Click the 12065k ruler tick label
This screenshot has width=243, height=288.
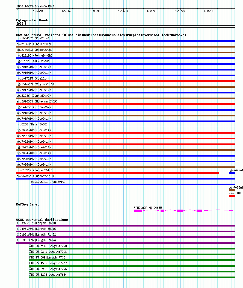[38, 11]
